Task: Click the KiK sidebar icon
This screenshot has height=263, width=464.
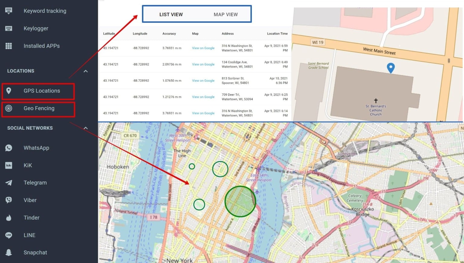Action: point(8,165)
